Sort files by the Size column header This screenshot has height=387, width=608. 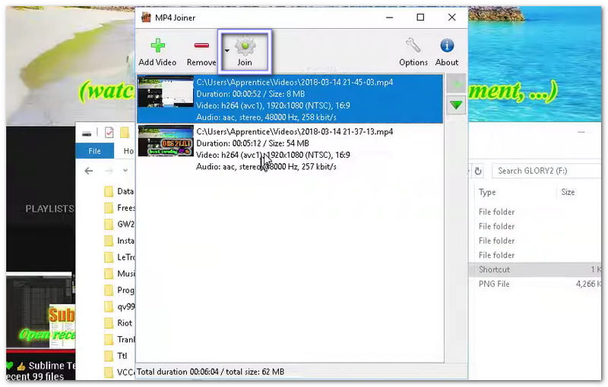(568, 192)
